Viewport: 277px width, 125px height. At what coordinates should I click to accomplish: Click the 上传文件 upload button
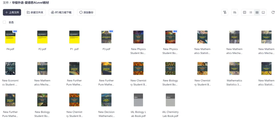tap(12, 12)
